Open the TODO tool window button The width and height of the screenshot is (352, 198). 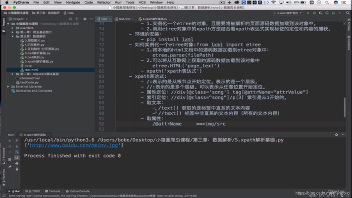[33, 191]
